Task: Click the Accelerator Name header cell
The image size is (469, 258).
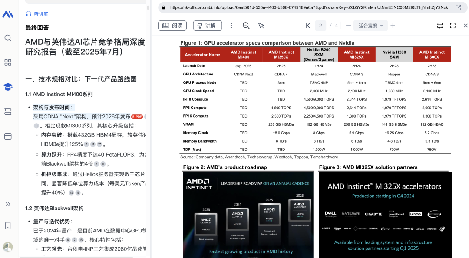Action: 202,55
